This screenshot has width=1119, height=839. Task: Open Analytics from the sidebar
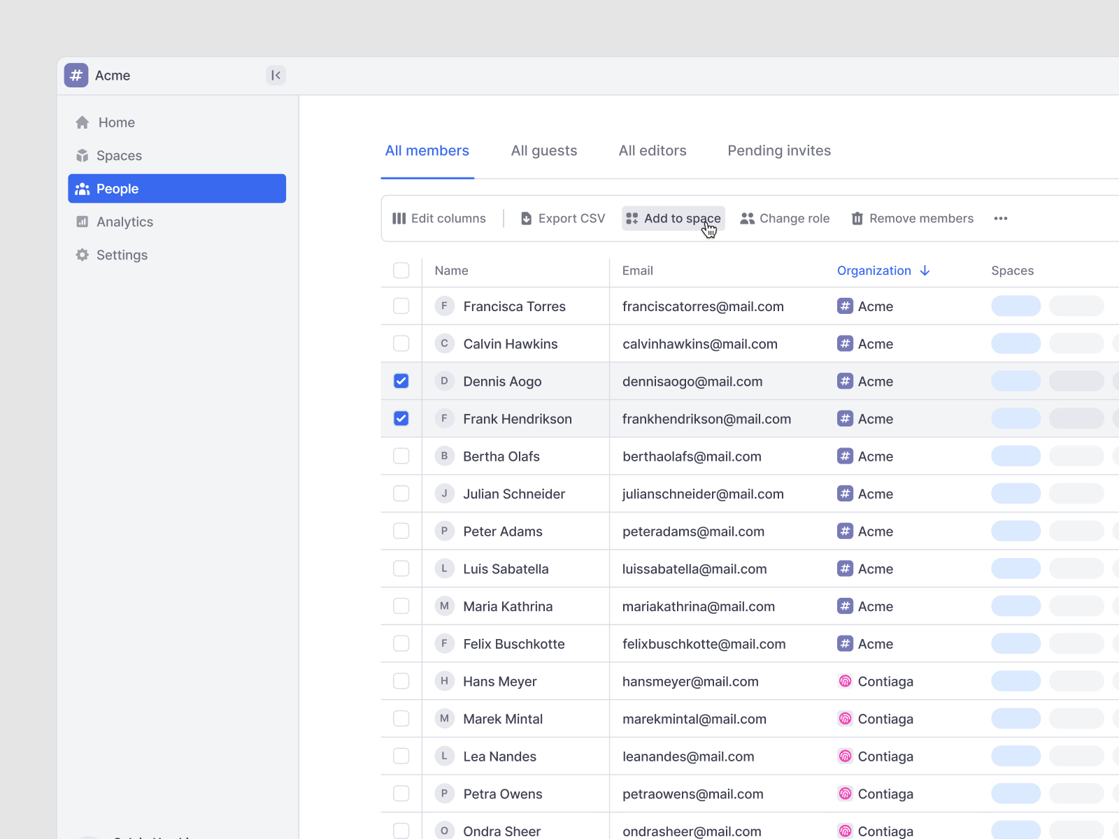(x=124, y=222)
